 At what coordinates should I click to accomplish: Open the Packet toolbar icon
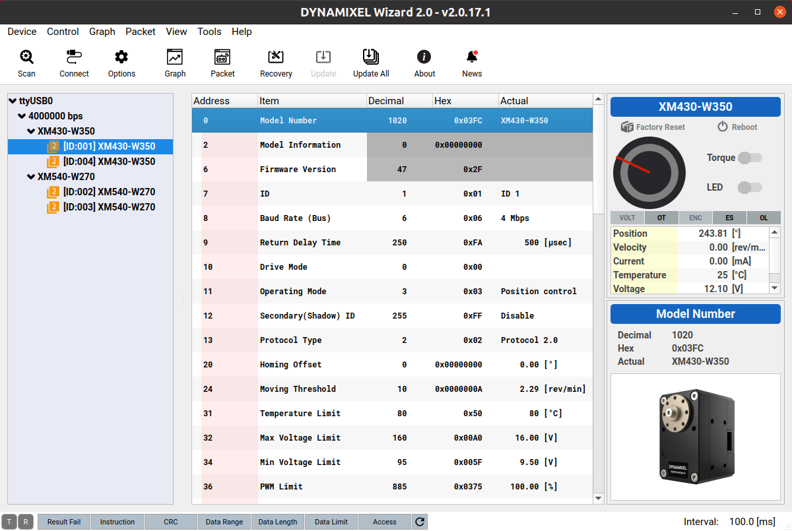(222, 57)
